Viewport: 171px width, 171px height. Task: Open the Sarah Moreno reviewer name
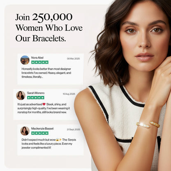pos(36,93)
